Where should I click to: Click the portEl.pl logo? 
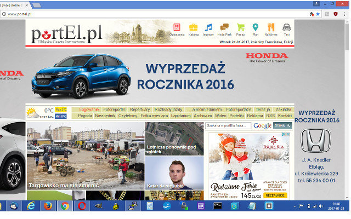66,34
